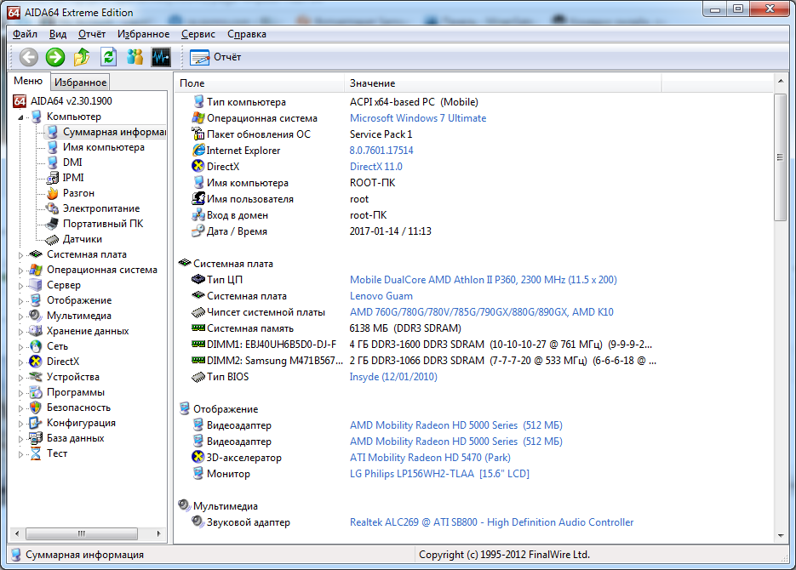
Task: Open the Сервис menu
Action: coord(198,34)
